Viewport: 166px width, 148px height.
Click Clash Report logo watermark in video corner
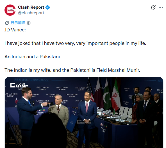pos(19,85)
